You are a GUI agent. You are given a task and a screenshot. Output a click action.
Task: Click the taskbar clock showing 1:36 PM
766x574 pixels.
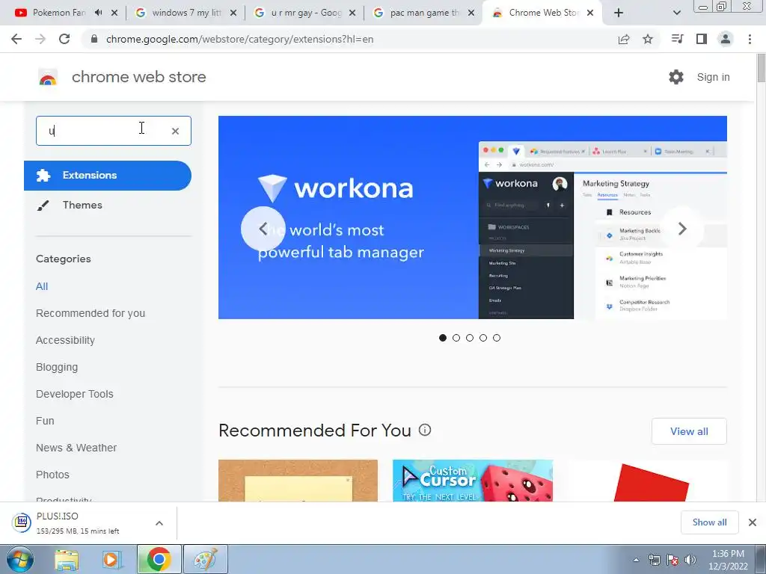pyautogui.click(x=728, y=560)
